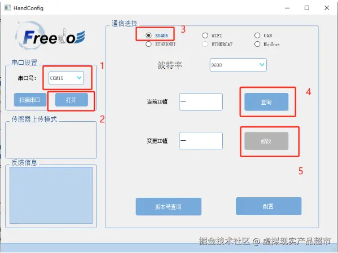Click the 修改 modify ID button
Screen dimensions: 338x253
[266, 141]
